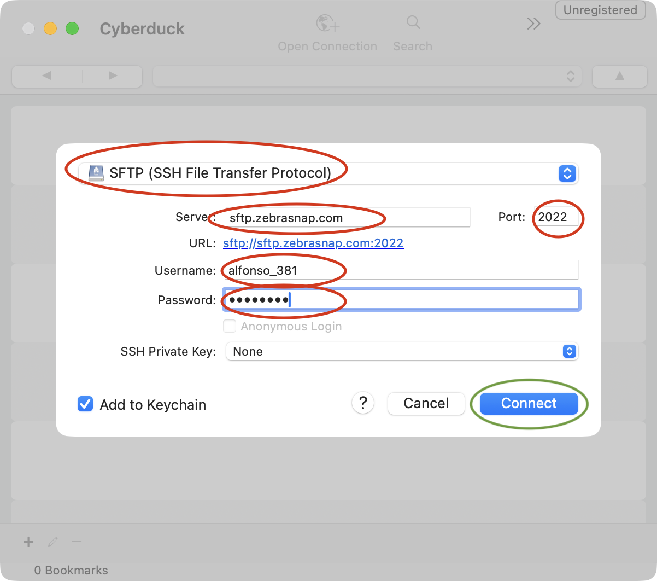Viewport: 657px width, 581px height.
Task: Open the path selector dropdown
Action: pyautogui.click(x=367, y=76)
